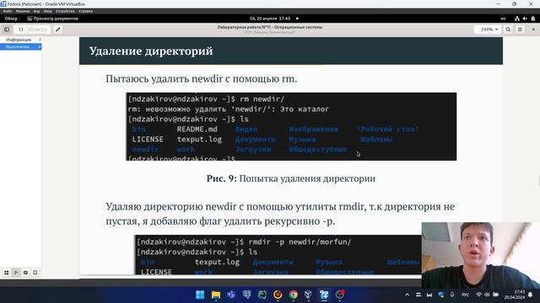The width and height of the screenshot is (540, 303).
Task: Open VirtualBox 'Справка' menu
Action: coord(85,11)
